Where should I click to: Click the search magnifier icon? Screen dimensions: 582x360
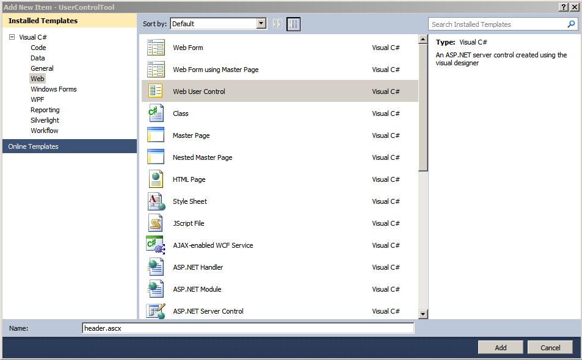pos(571,24)
